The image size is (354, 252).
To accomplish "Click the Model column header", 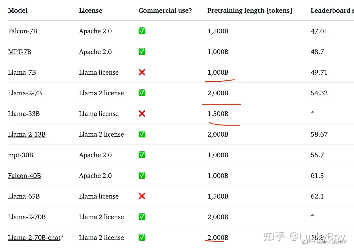I will click(18, 11).
